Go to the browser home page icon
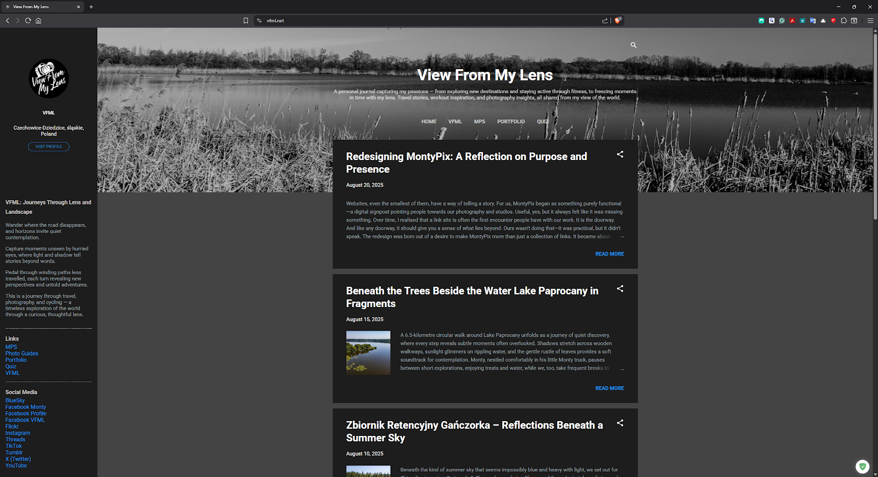The image size is (878, 477). 38,21
